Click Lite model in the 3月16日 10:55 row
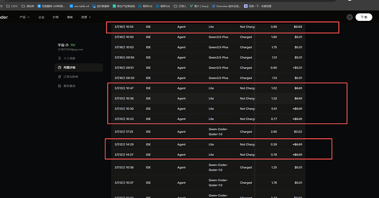379x198 pixels. point(211,27)
